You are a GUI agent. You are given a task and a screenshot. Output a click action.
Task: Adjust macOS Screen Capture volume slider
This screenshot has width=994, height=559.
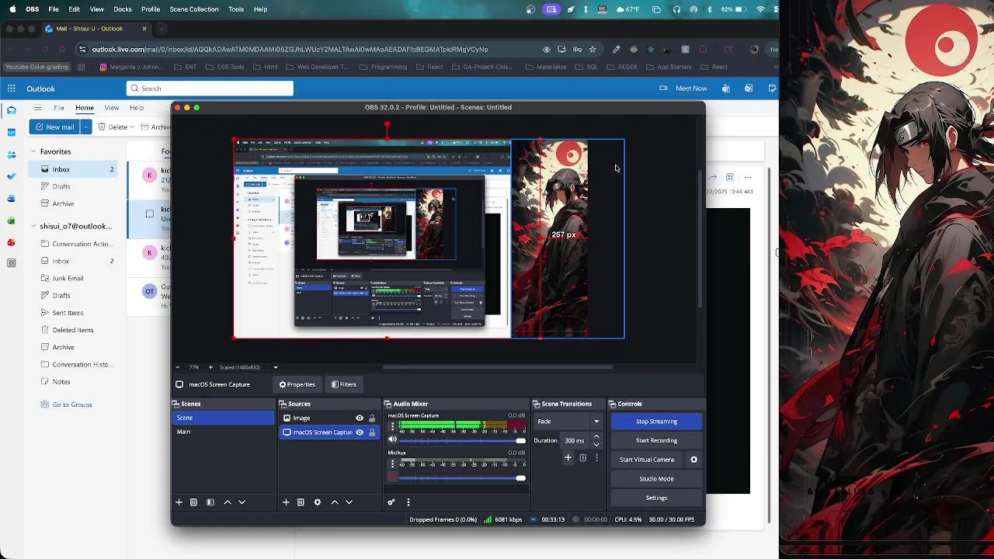(x=461, y=440)
